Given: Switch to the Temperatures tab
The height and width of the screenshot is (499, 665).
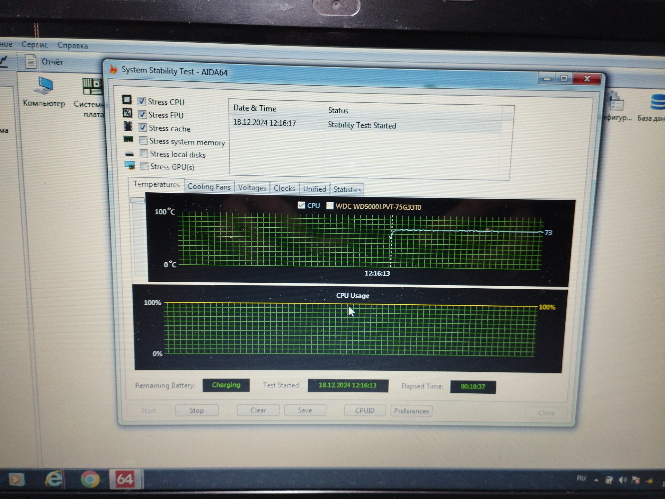Looking at the screenshot, I should [x=157, y=184].
